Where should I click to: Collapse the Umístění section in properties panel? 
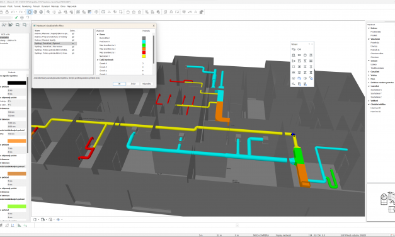tap(369, 86)
